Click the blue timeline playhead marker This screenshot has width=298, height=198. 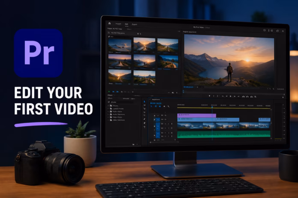(x=212, y=107)
